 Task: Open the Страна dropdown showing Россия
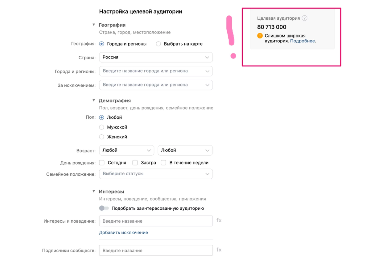(156, 57)
